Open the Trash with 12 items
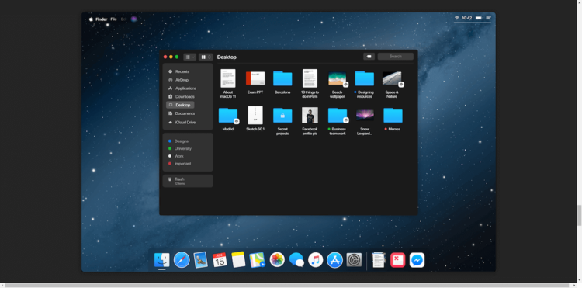The image size is (582, 288). coord(188,181)
